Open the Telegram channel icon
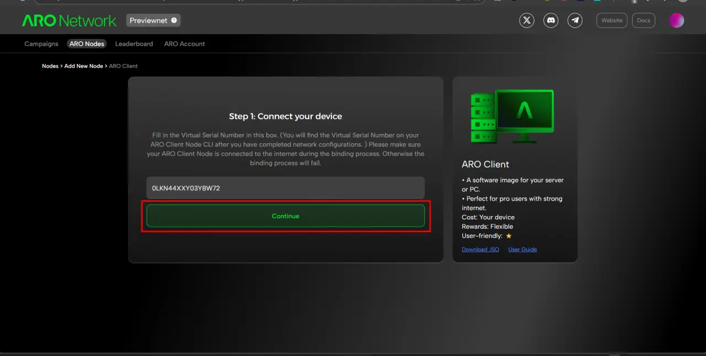The image size is (706, 356). [x=575, y=20]
